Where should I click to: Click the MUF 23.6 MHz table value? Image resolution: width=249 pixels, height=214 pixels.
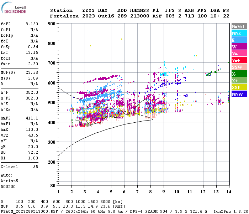[105, 207]
